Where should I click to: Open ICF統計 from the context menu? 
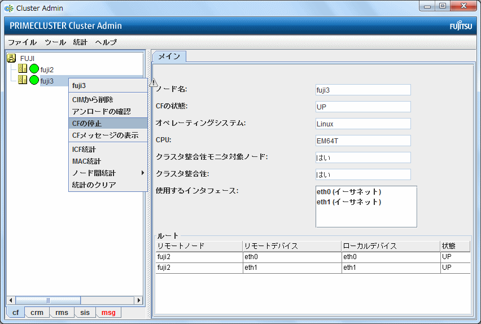[108, 150]
